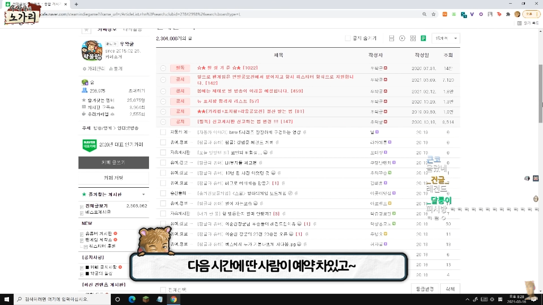Open the Chrome profile avatar

(x=518, y=14)
